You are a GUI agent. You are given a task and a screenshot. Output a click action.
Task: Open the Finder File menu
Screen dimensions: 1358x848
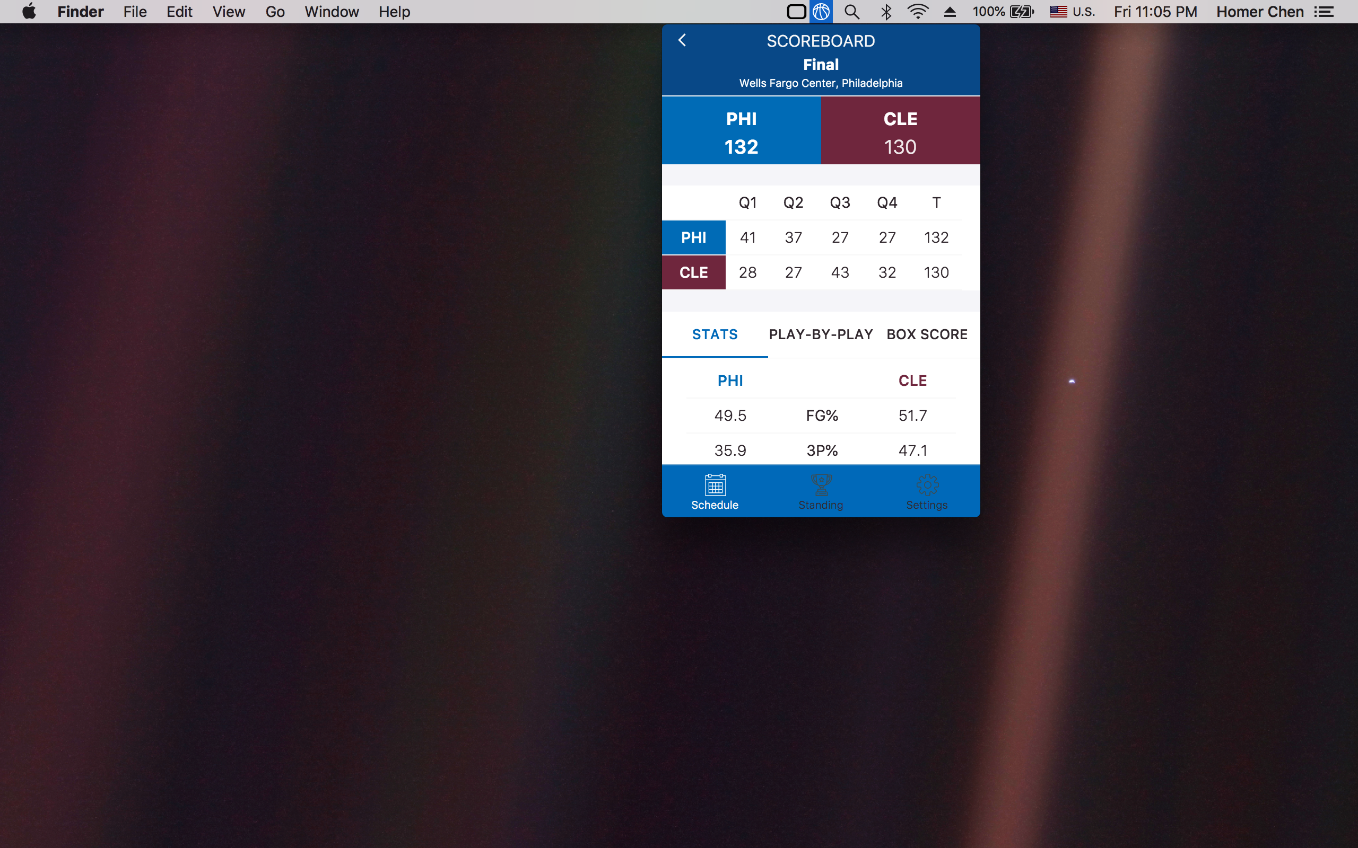click(x=135, y=12)
